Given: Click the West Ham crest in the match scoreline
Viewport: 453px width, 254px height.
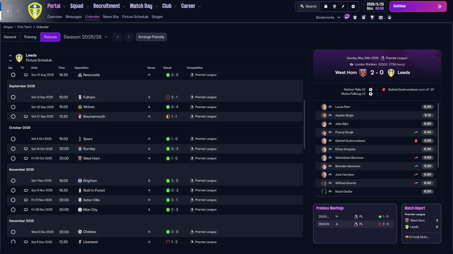Looking at the screenshot, I should click(x=363, y=73).
